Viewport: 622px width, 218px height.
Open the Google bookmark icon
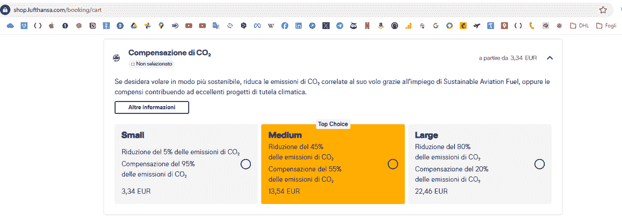coord(435,25)
